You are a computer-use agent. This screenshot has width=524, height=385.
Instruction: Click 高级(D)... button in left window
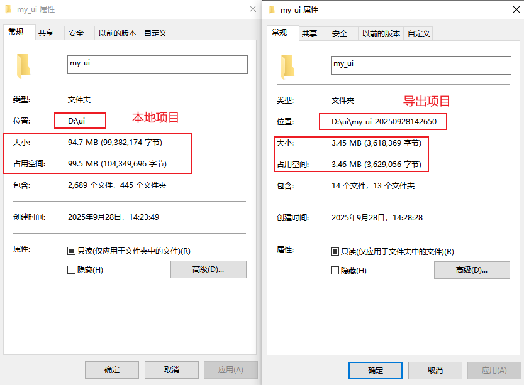point(209,269)
